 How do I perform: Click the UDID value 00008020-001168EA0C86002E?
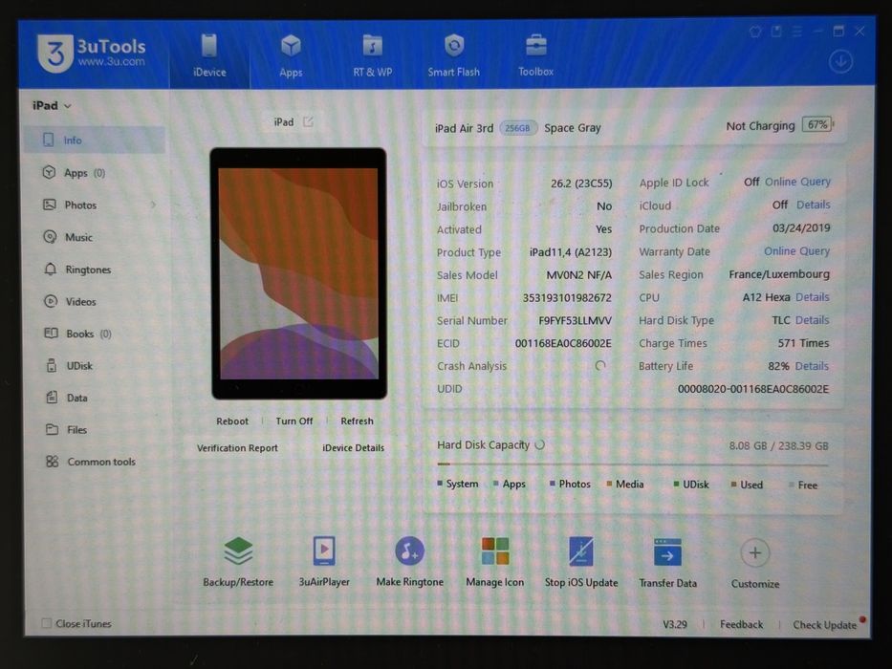[753, 389]
